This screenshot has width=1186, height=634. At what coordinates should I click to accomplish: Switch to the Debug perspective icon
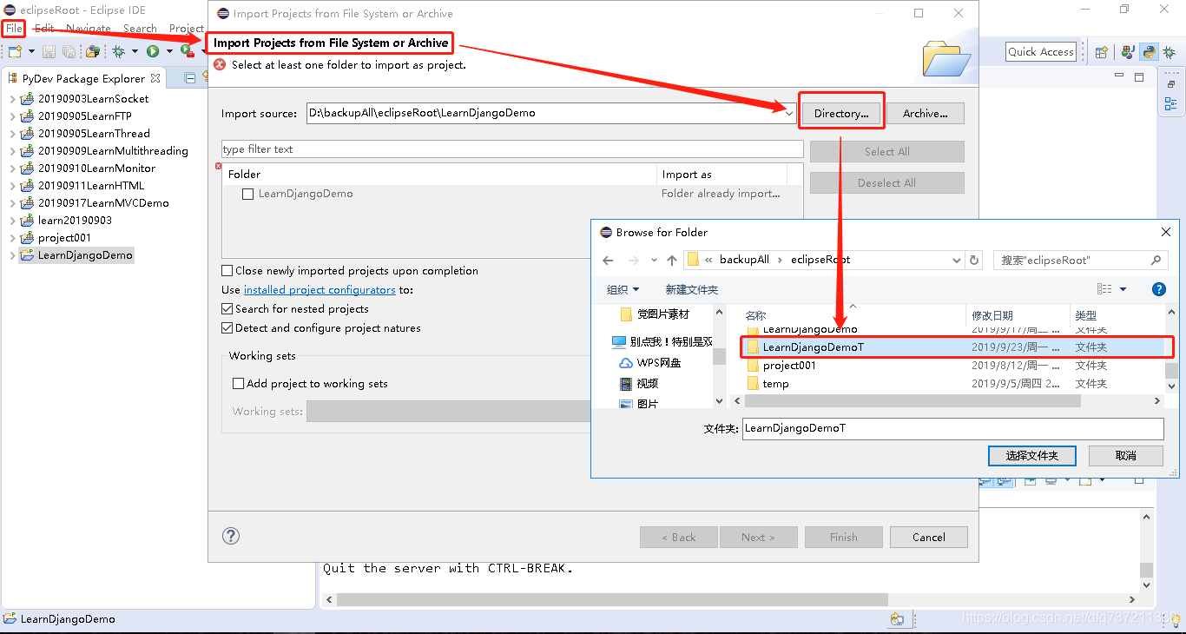coord(1170,52)
